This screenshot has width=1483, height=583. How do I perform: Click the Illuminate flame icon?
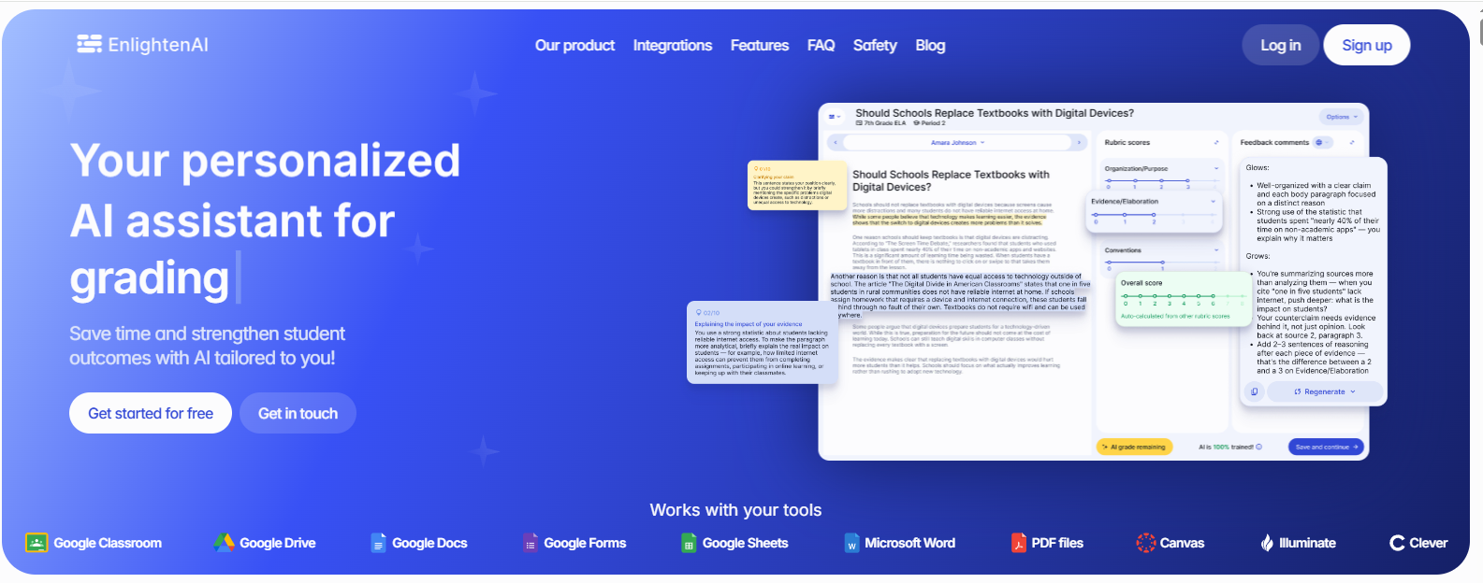click(1267, 543)
